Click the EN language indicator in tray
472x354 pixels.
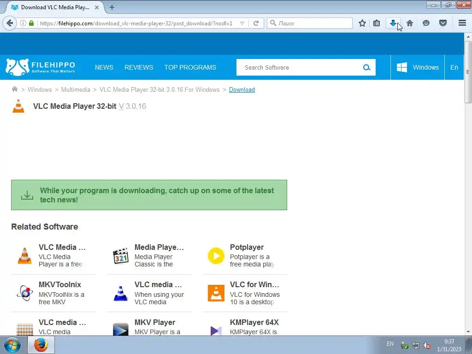tap(390, 344)
